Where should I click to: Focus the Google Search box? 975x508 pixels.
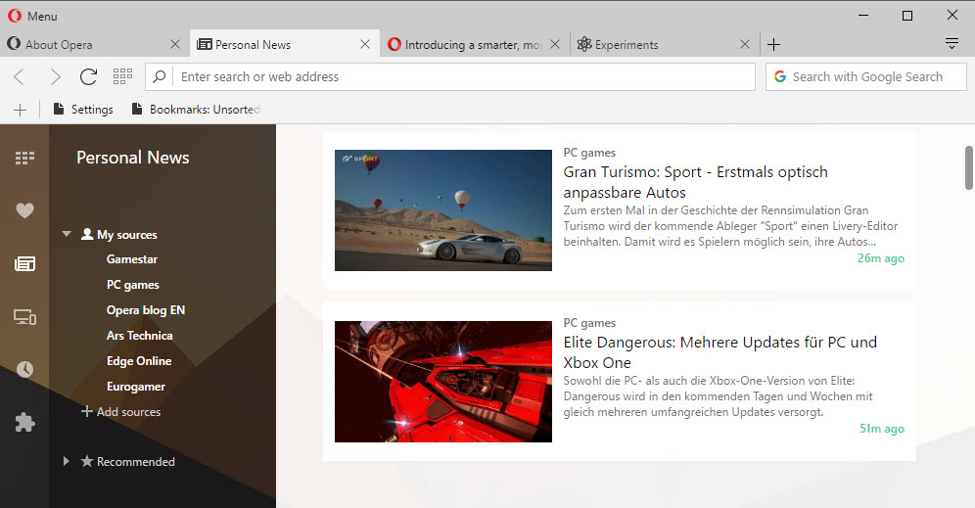click(866, 76)
